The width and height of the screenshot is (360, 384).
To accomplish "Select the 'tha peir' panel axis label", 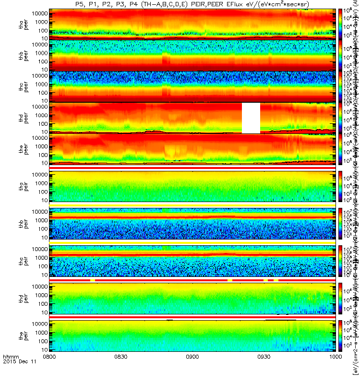I will [x=24, y=186].
